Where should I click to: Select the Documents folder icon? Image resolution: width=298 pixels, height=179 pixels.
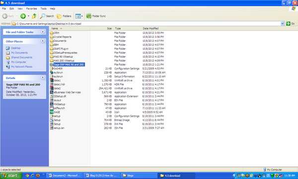52,41
